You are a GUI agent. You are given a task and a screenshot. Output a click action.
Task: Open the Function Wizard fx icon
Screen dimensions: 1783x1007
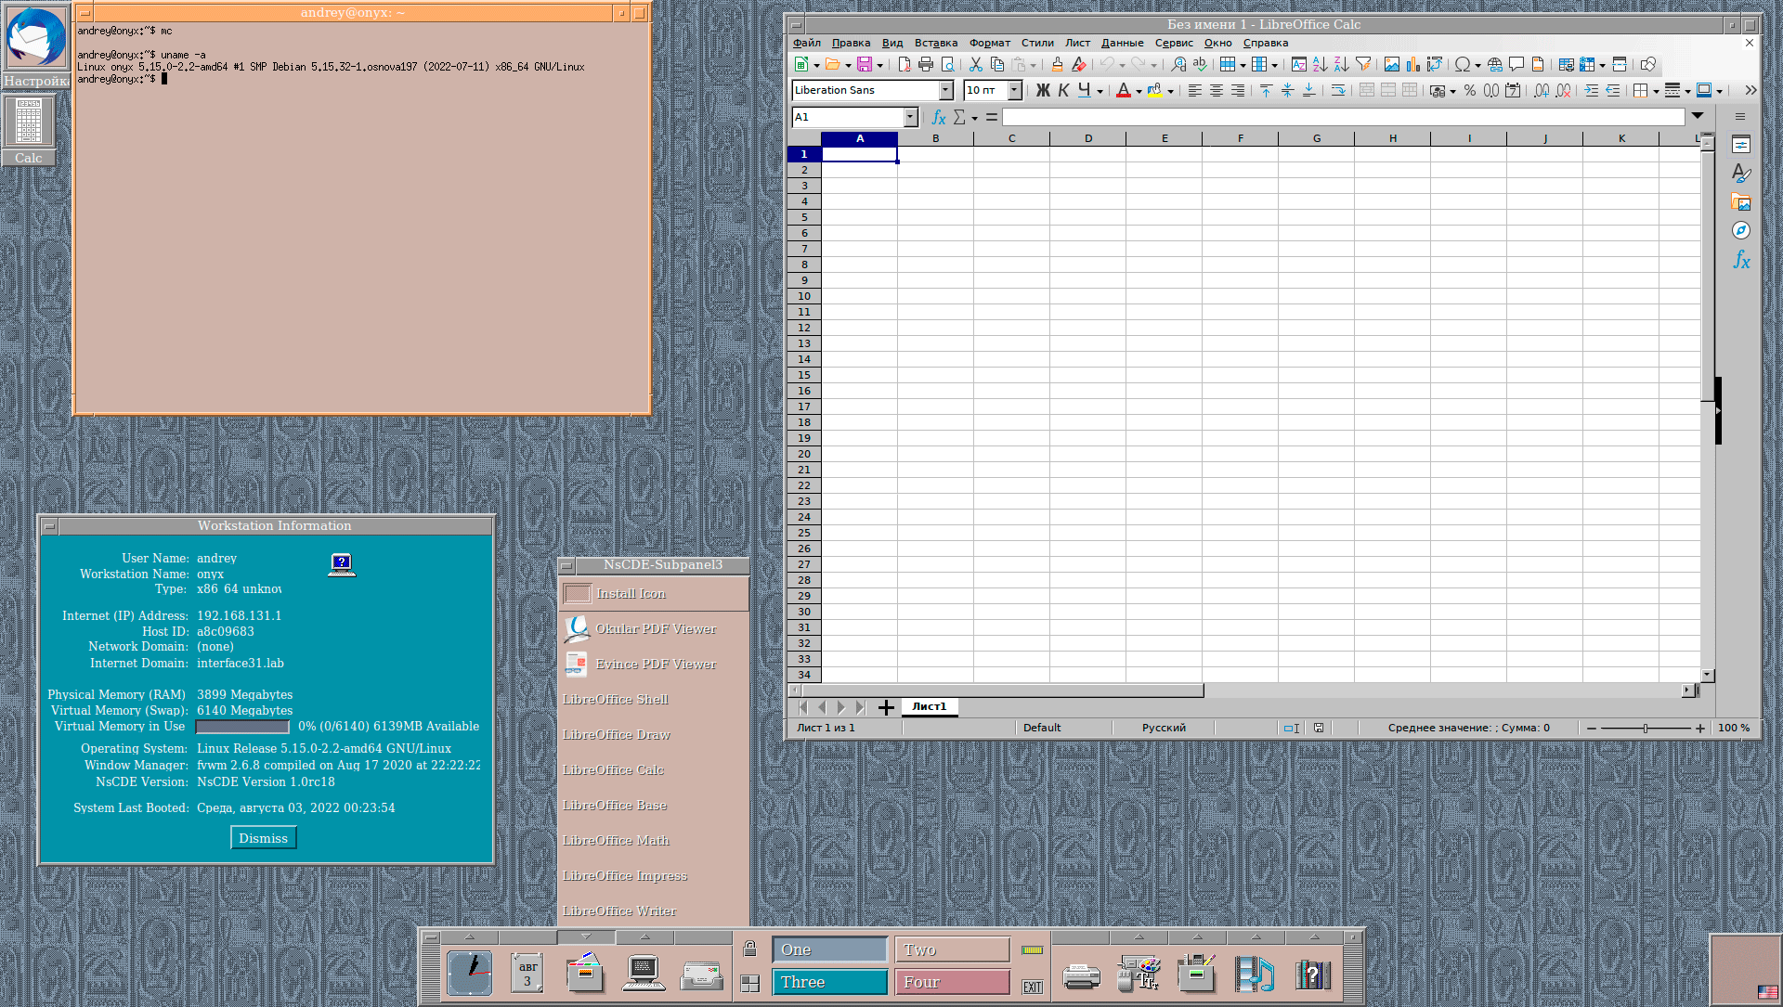[938, 117]
